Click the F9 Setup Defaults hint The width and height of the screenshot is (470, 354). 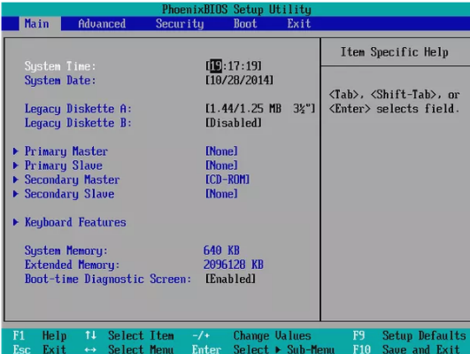point(409,335)
